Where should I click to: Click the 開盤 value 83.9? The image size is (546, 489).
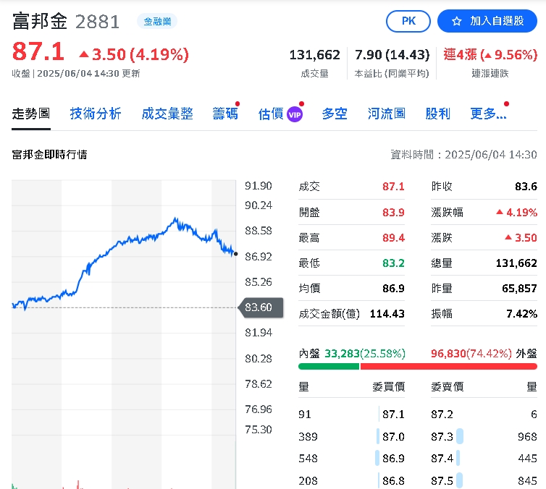[x=393, y=213]
